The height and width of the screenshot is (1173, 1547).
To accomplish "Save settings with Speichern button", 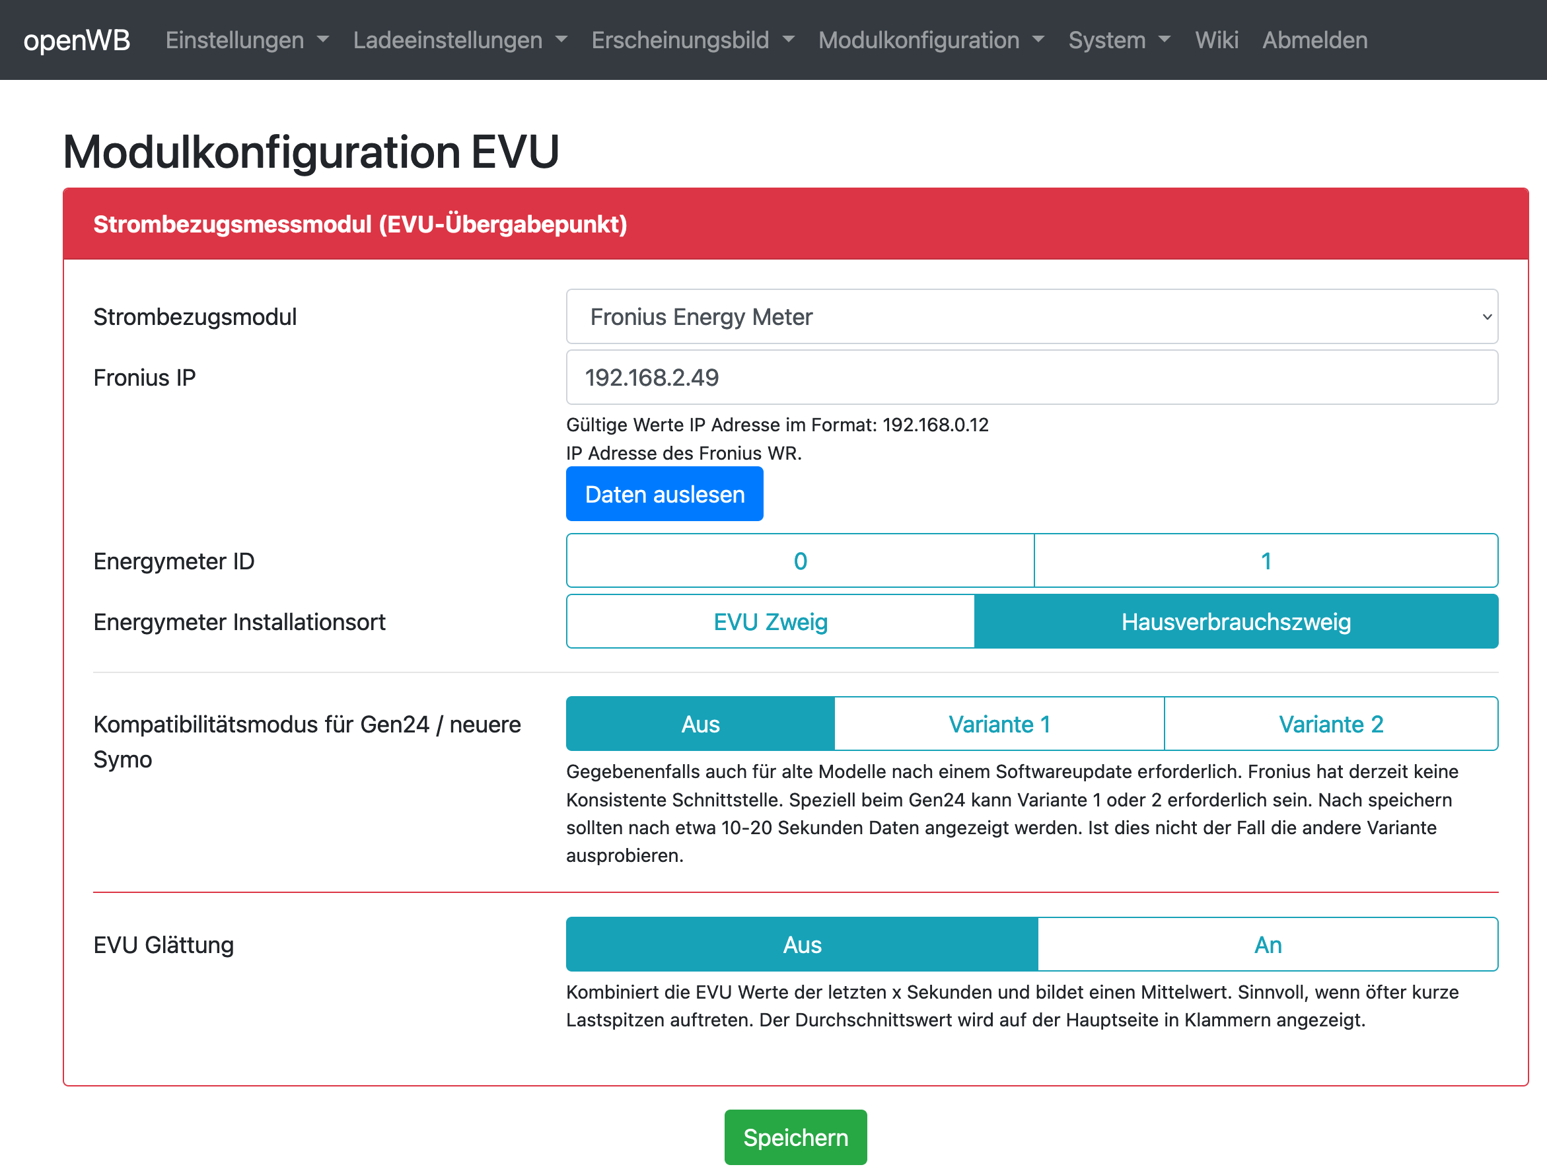I will 795,1137.
